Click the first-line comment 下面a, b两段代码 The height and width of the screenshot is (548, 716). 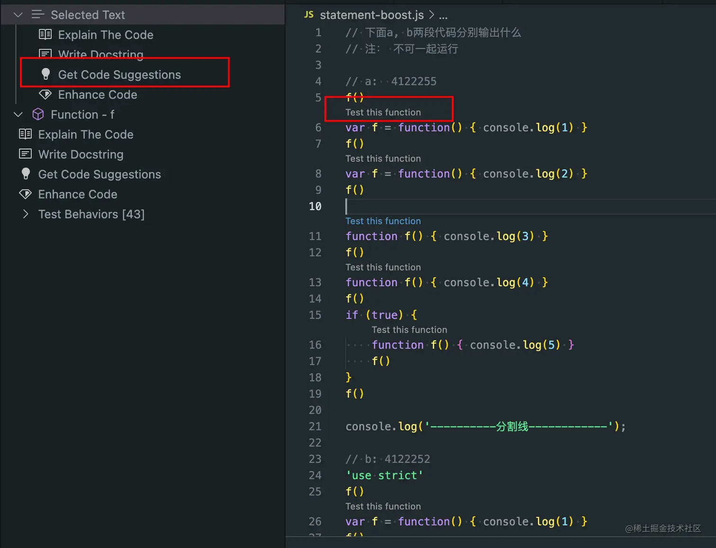point(433,33)
